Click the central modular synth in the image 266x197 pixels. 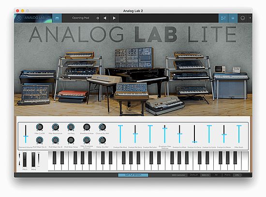[134, 57]
